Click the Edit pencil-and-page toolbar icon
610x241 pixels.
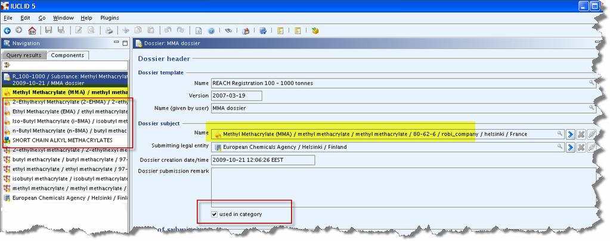click(79, 31)
